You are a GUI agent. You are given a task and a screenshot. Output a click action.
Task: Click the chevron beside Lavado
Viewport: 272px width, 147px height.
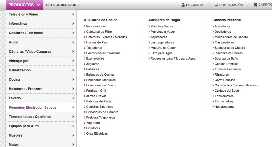point(73,98)
